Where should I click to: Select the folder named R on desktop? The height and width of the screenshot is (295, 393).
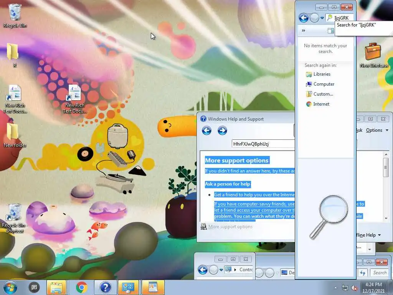click(13, 55)
